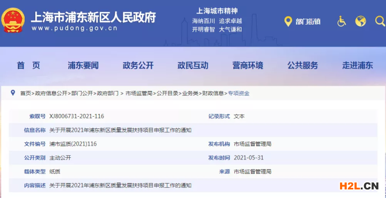Select the 营商环境 menu item

pyautogui.click(x=248, y=65)
